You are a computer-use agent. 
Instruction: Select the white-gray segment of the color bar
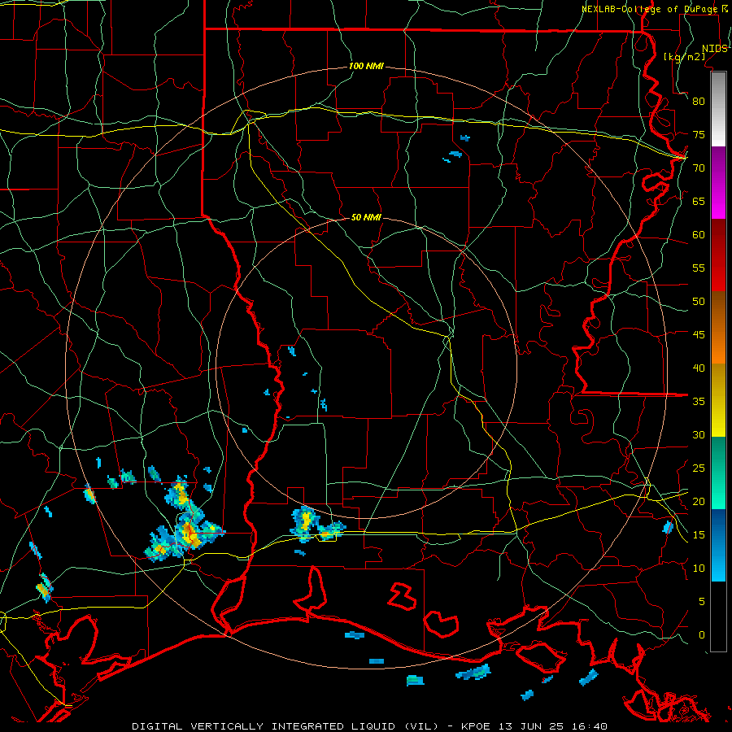(x=718, y=109)
